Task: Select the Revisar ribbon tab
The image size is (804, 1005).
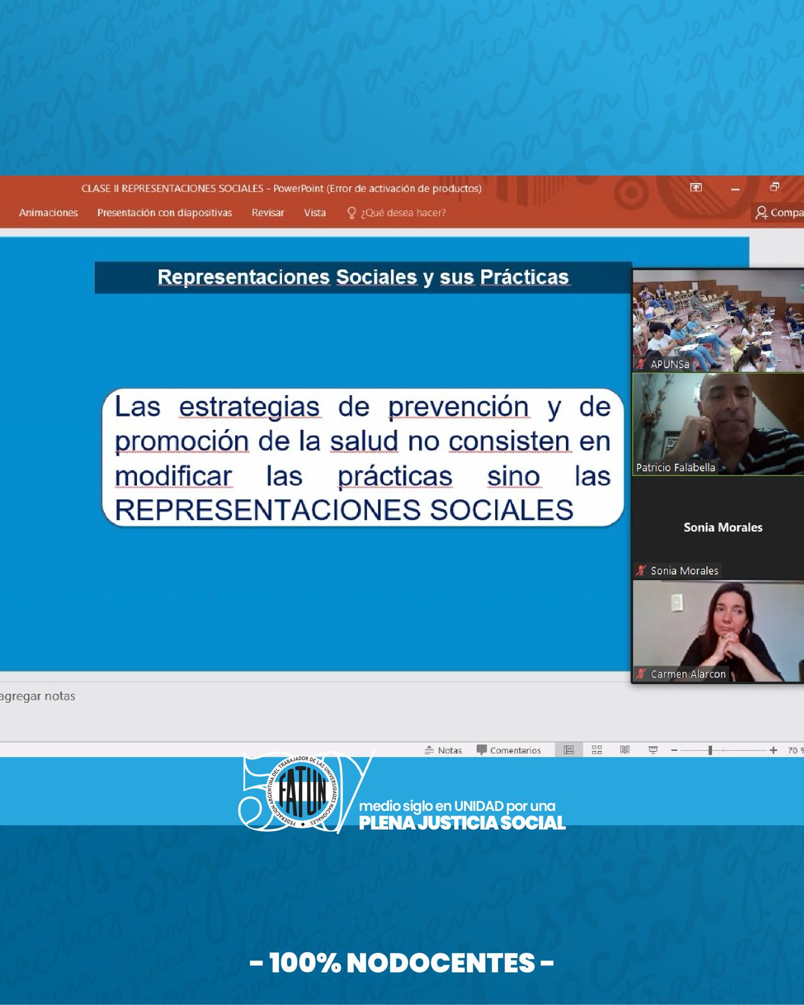Action: (268, 213)
